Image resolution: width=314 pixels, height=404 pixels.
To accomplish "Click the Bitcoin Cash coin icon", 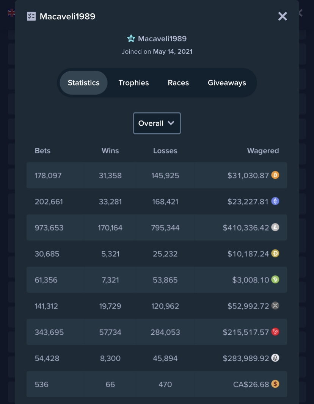I will (275, 280).
